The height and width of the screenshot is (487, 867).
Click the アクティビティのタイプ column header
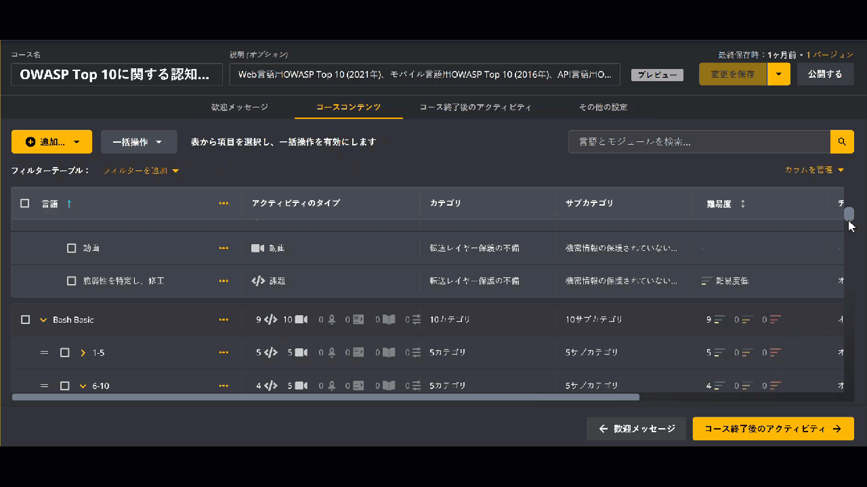(296, 204)
